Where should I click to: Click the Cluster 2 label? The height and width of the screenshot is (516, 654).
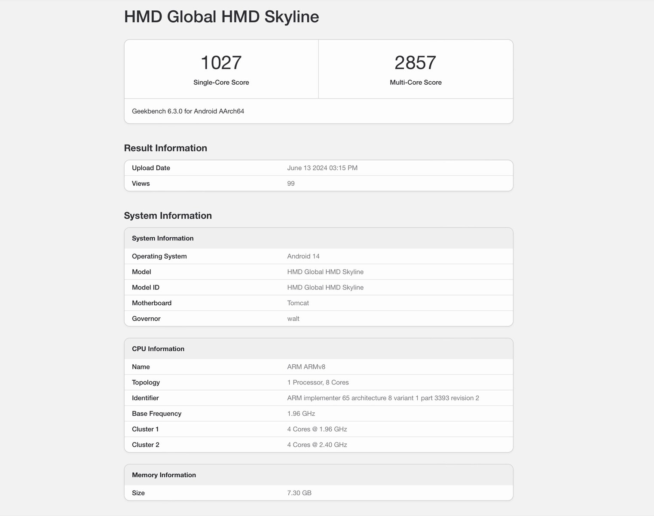(146, 445)
